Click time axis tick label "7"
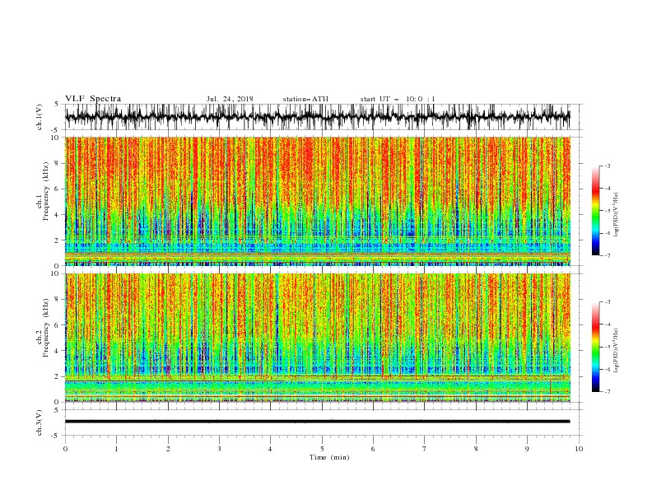Image resolution: width=652 pixels, height=504 pixels. pos(425,449)
